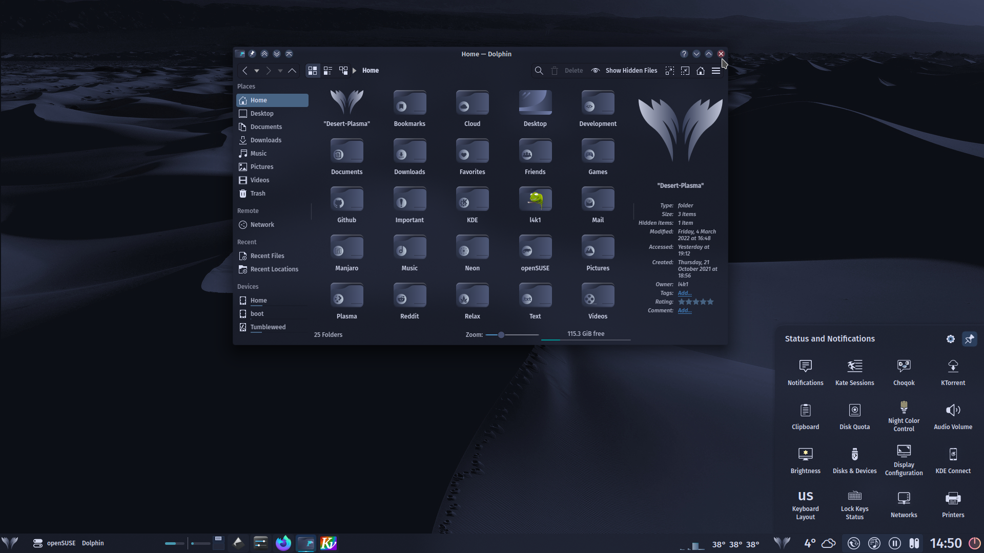Select Trash in Places panel

tap(272, 194)
